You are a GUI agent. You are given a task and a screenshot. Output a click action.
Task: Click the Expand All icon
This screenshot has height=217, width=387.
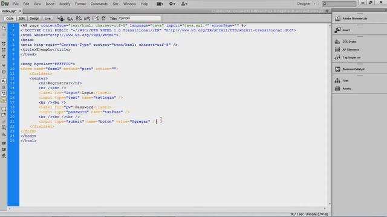(x=4, y=56)
